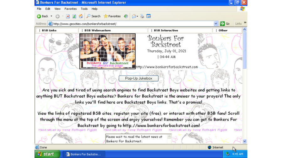
Task: Click the Internet zone globe icon
Action: pos(209,147)
